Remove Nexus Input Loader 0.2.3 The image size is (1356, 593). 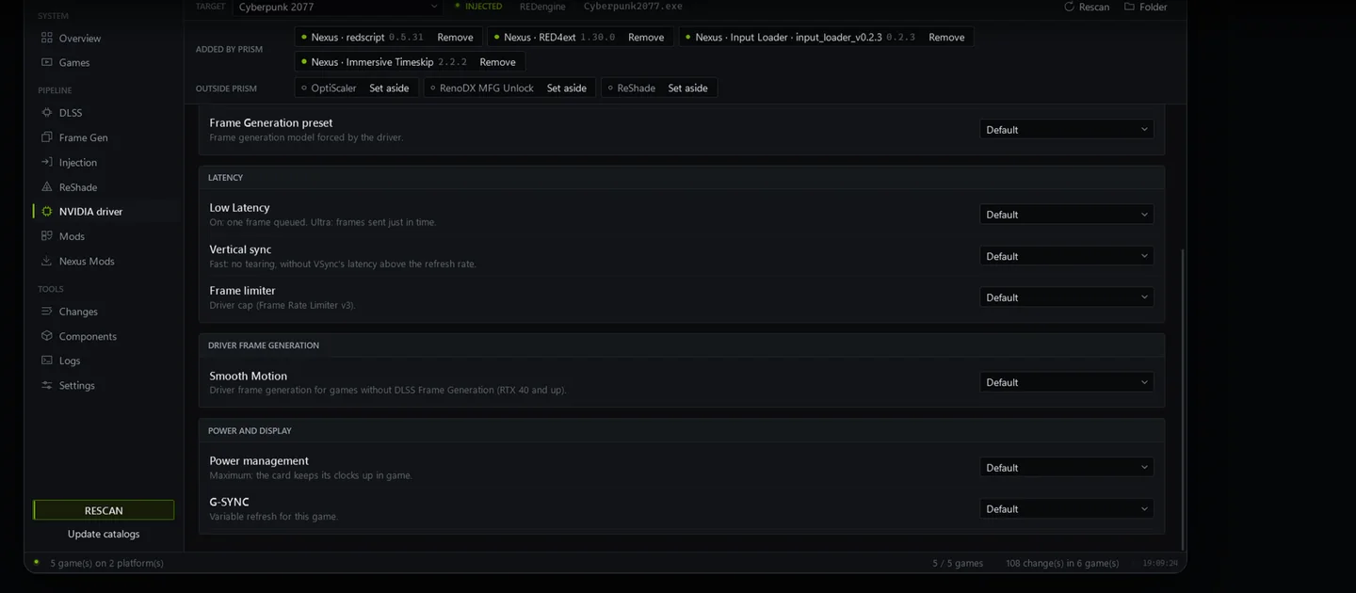[946, 37]
